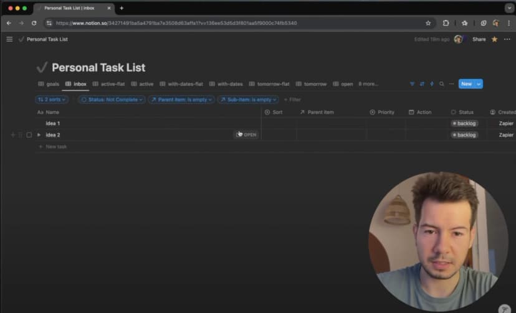
Task: Open database view options ellipsis
Action: 451,84
